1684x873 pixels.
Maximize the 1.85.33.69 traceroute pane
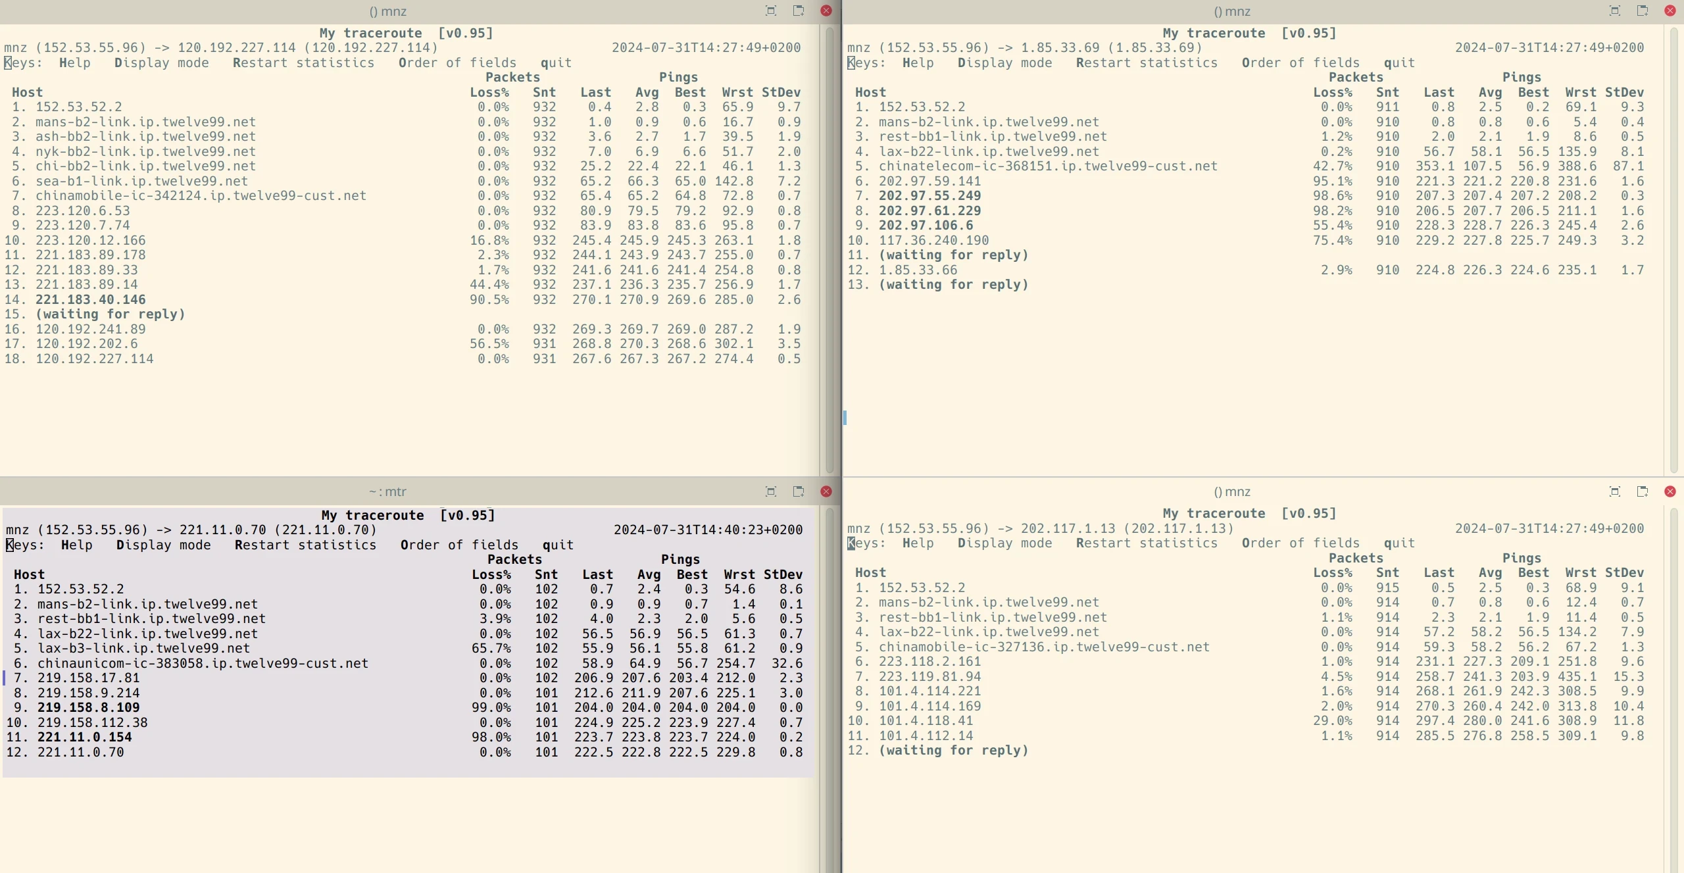tap(1614, 11)
